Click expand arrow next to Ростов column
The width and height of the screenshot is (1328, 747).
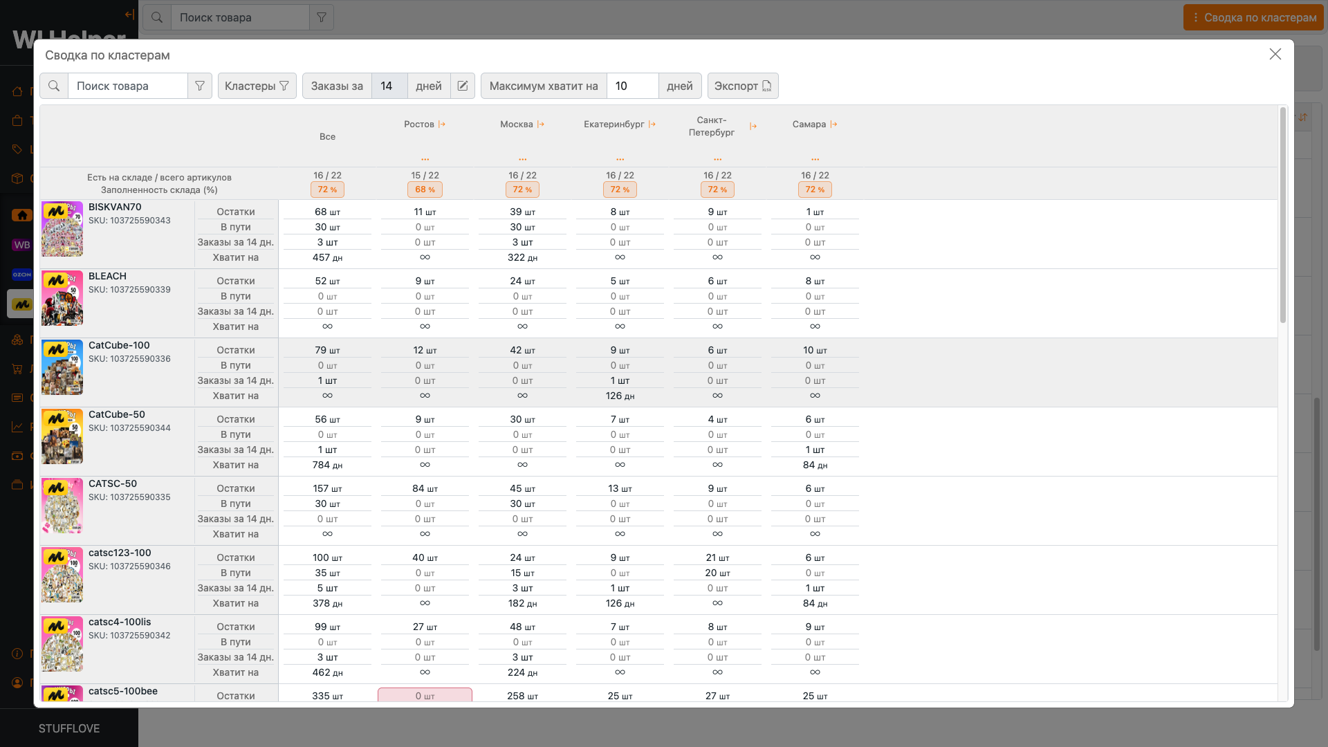[x=442, y=124]
